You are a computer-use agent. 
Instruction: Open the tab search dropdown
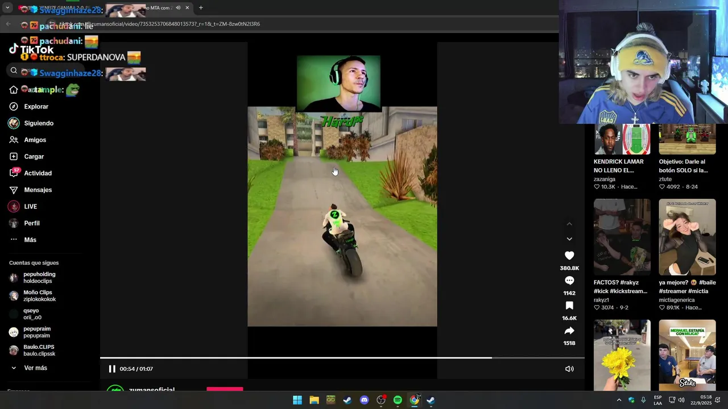7,8
